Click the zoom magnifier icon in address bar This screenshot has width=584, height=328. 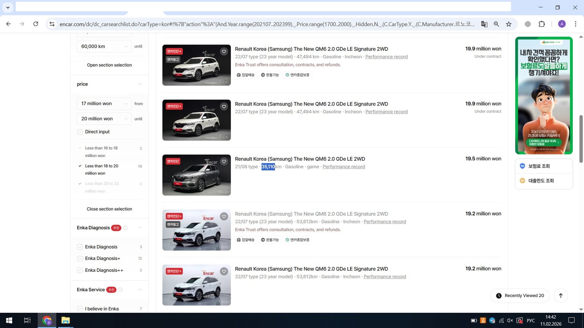(x=496, y=24)
